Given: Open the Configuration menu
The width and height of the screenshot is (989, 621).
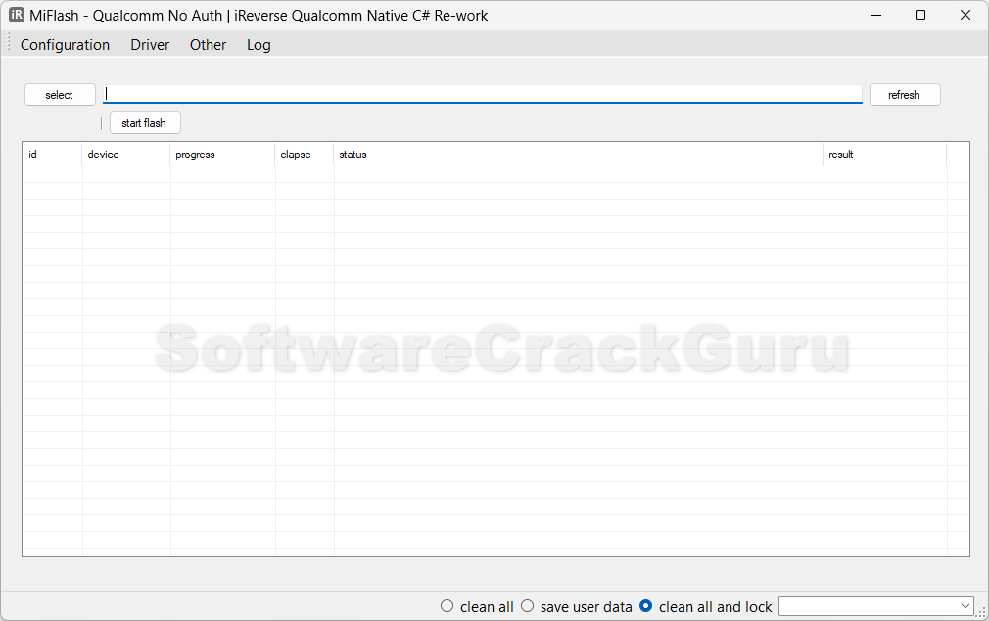Looking at the screenshot, I should tap(65, 45).
